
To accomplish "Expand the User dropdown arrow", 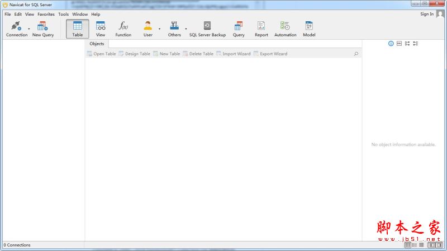I will [x=159, y=29].
